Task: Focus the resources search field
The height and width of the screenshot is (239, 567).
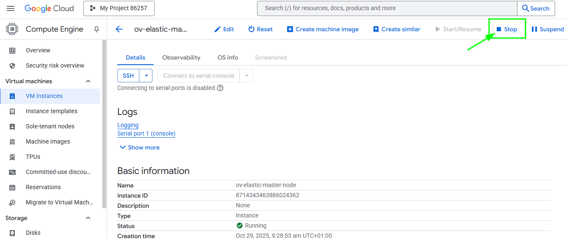Action: click(387, 8)
